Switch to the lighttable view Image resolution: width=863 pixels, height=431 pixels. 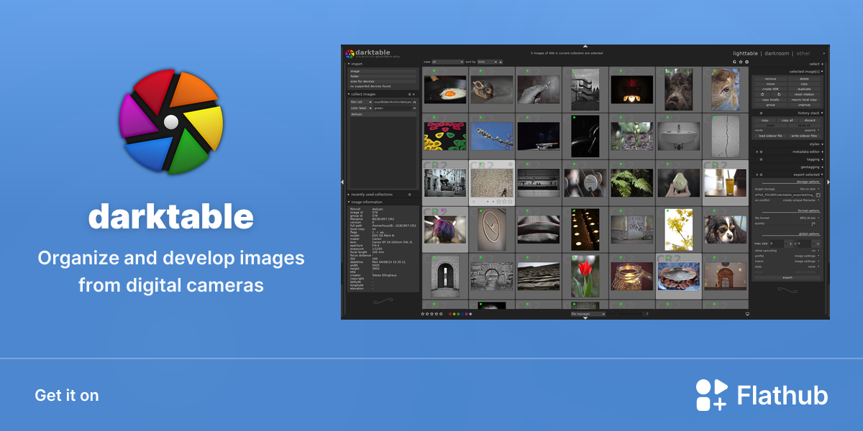pyautogui.click(x=745, y=53)
